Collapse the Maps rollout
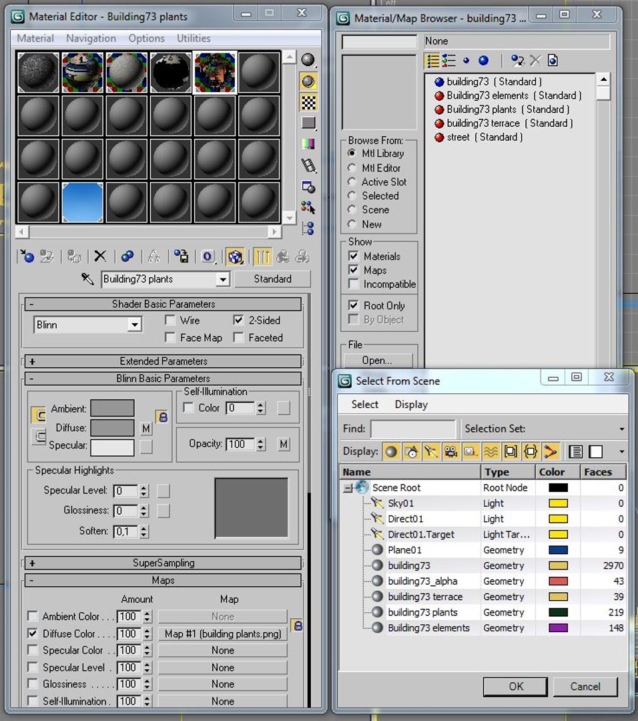Image resolution: width=638 pixels, height=721 pixels. [164, 580]
